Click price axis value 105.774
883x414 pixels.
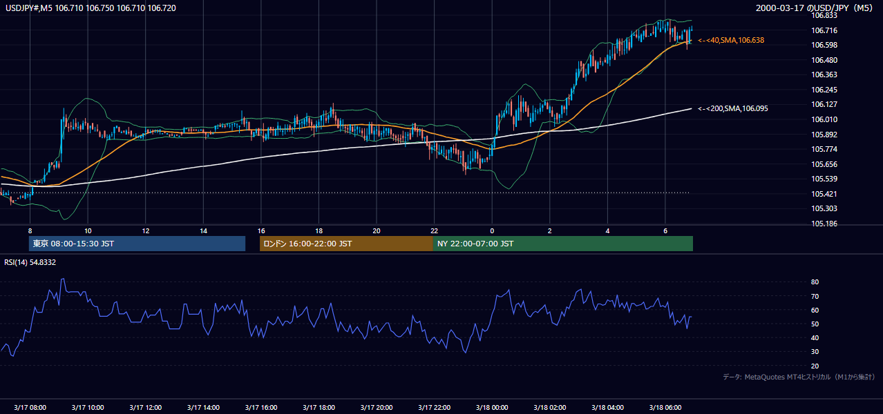pyautogui.click(x=824, y=149)
